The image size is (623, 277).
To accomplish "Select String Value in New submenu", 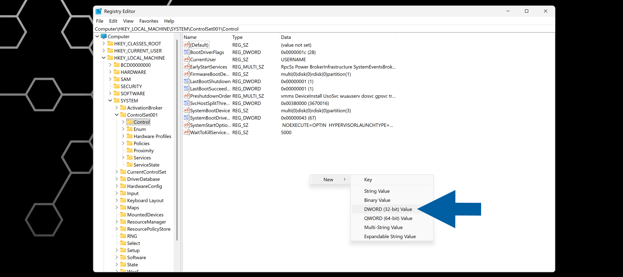I will [377, 191].
